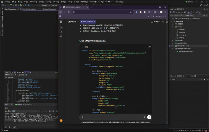Open the browser apps grid icon

coord(60,16)
